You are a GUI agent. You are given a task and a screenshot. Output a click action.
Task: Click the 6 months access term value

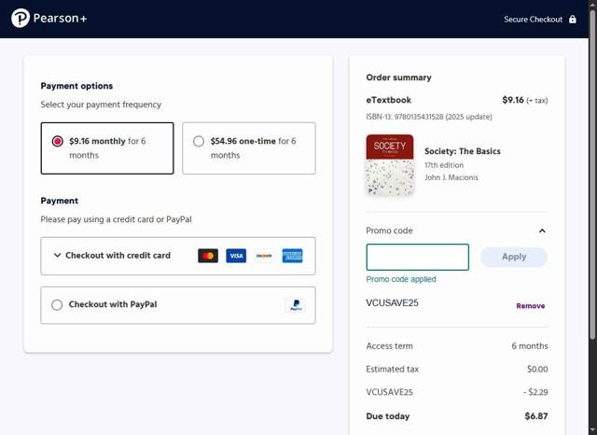(x=530, y=346)
